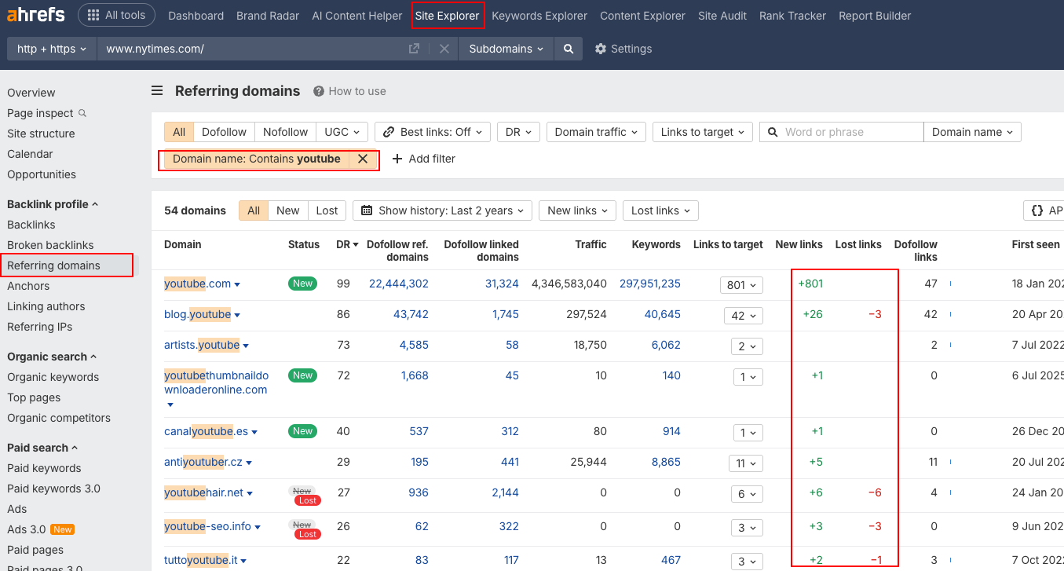Image resolution: width=1064 pixels, height=571 pixels.
Task: Open the UGC filter dropdown
Action: [342, 132]
